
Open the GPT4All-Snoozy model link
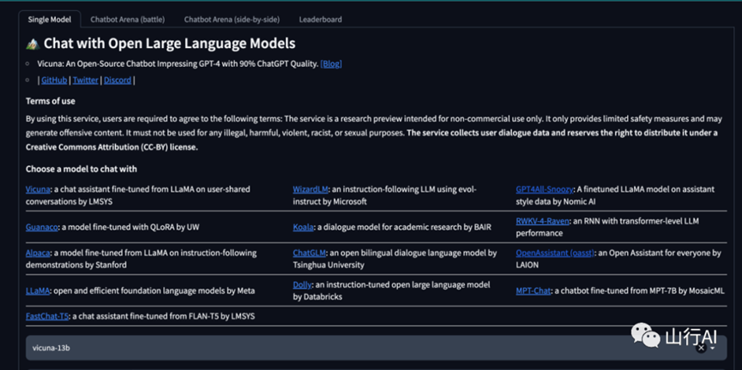(545, 188)
